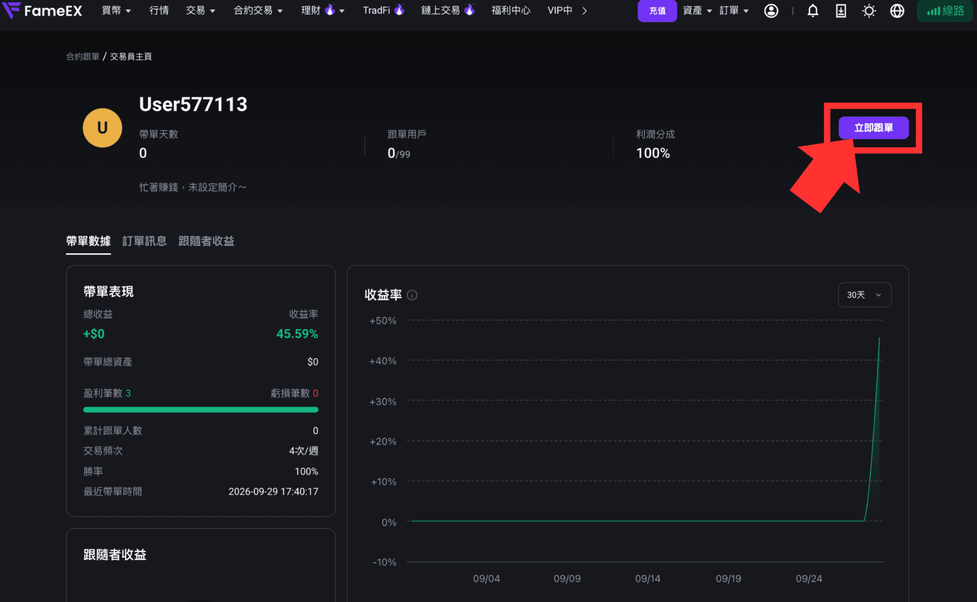
Task: Open the 30天 time range dropdown
Action: point(864,295)
